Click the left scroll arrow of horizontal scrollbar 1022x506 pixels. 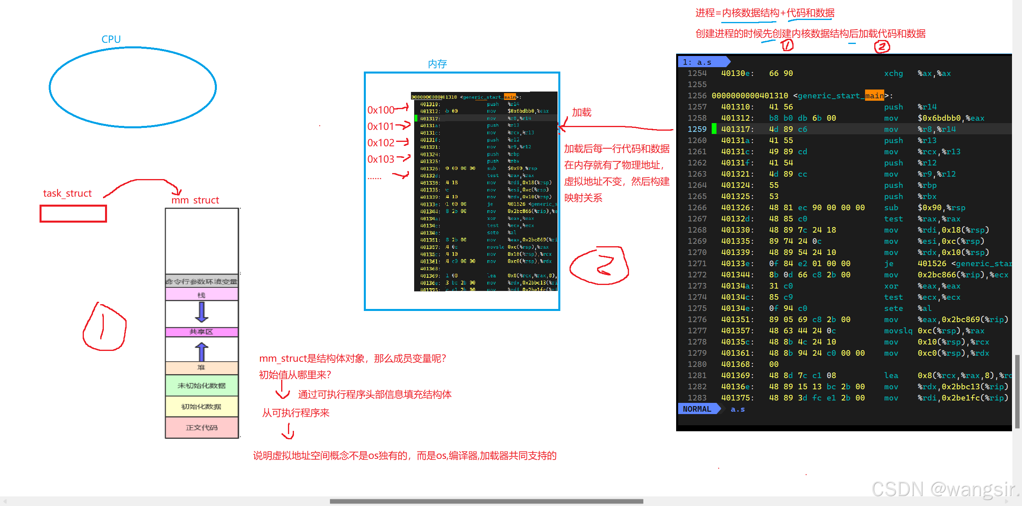point(5,501)
